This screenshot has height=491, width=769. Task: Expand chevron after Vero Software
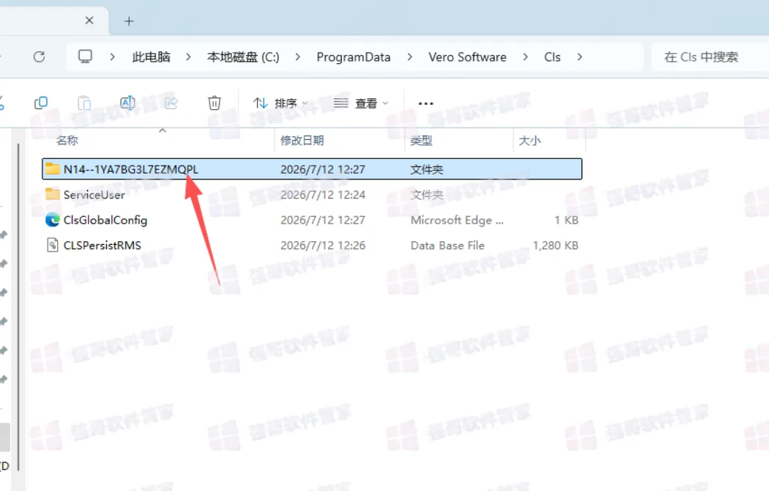[x=525, y=57]
